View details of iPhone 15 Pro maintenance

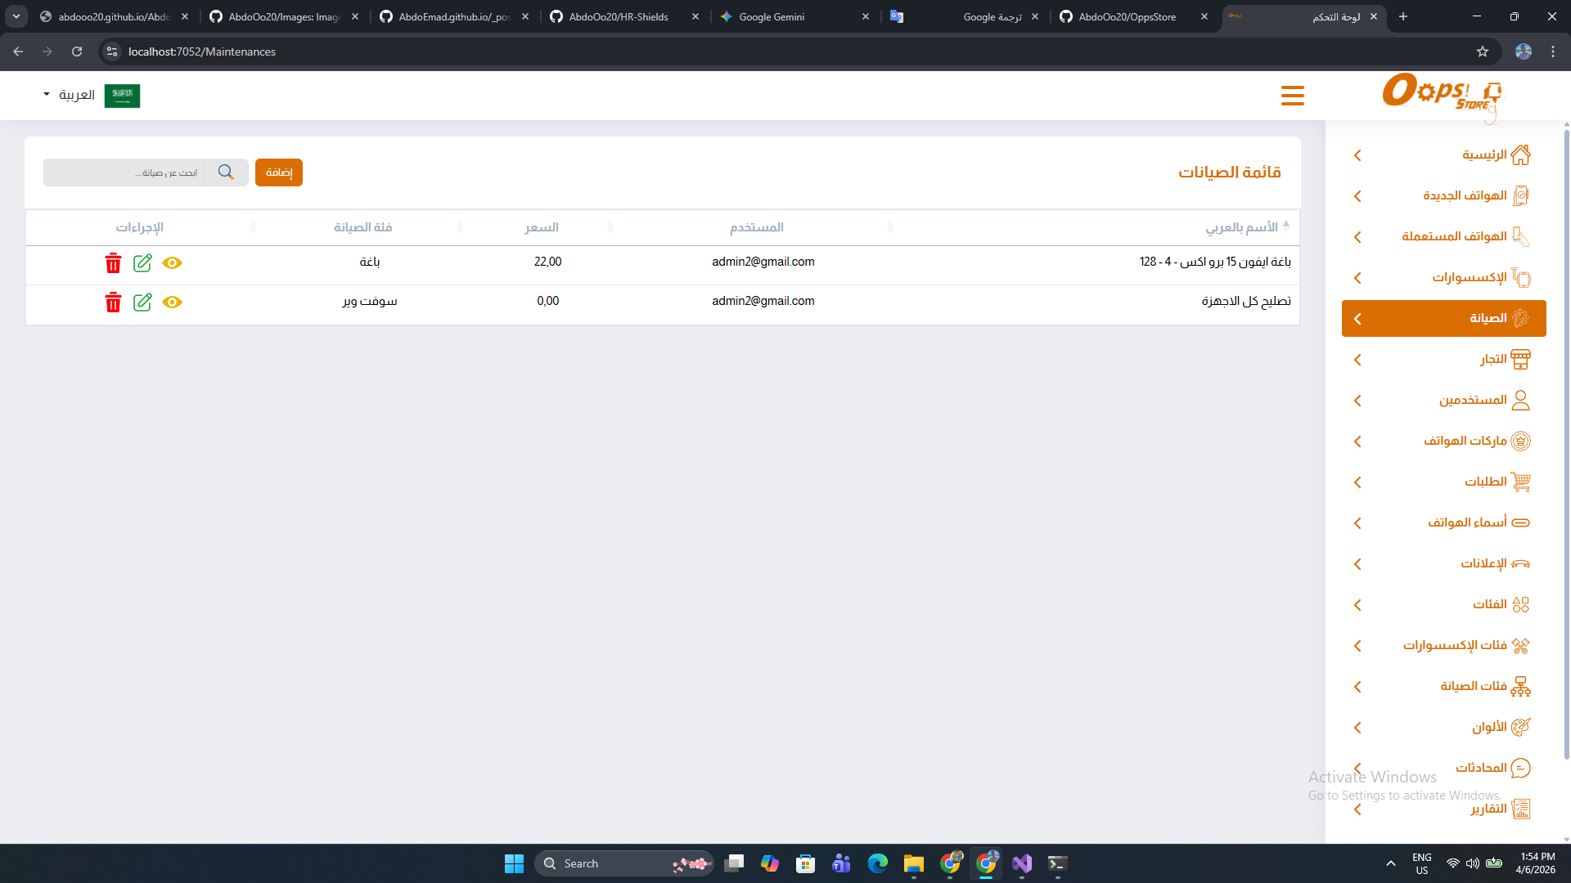[x=172, y=263]
